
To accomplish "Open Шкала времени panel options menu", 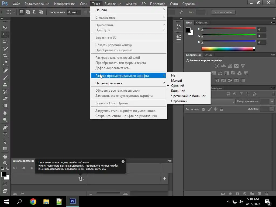I will [170, 161].
